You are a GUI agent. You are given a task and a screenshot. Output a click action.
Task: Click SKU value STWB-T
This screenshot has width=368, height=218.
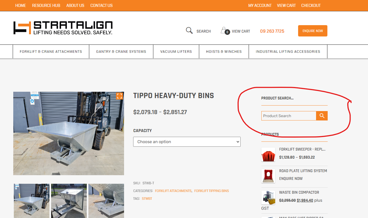coord(148,183)
